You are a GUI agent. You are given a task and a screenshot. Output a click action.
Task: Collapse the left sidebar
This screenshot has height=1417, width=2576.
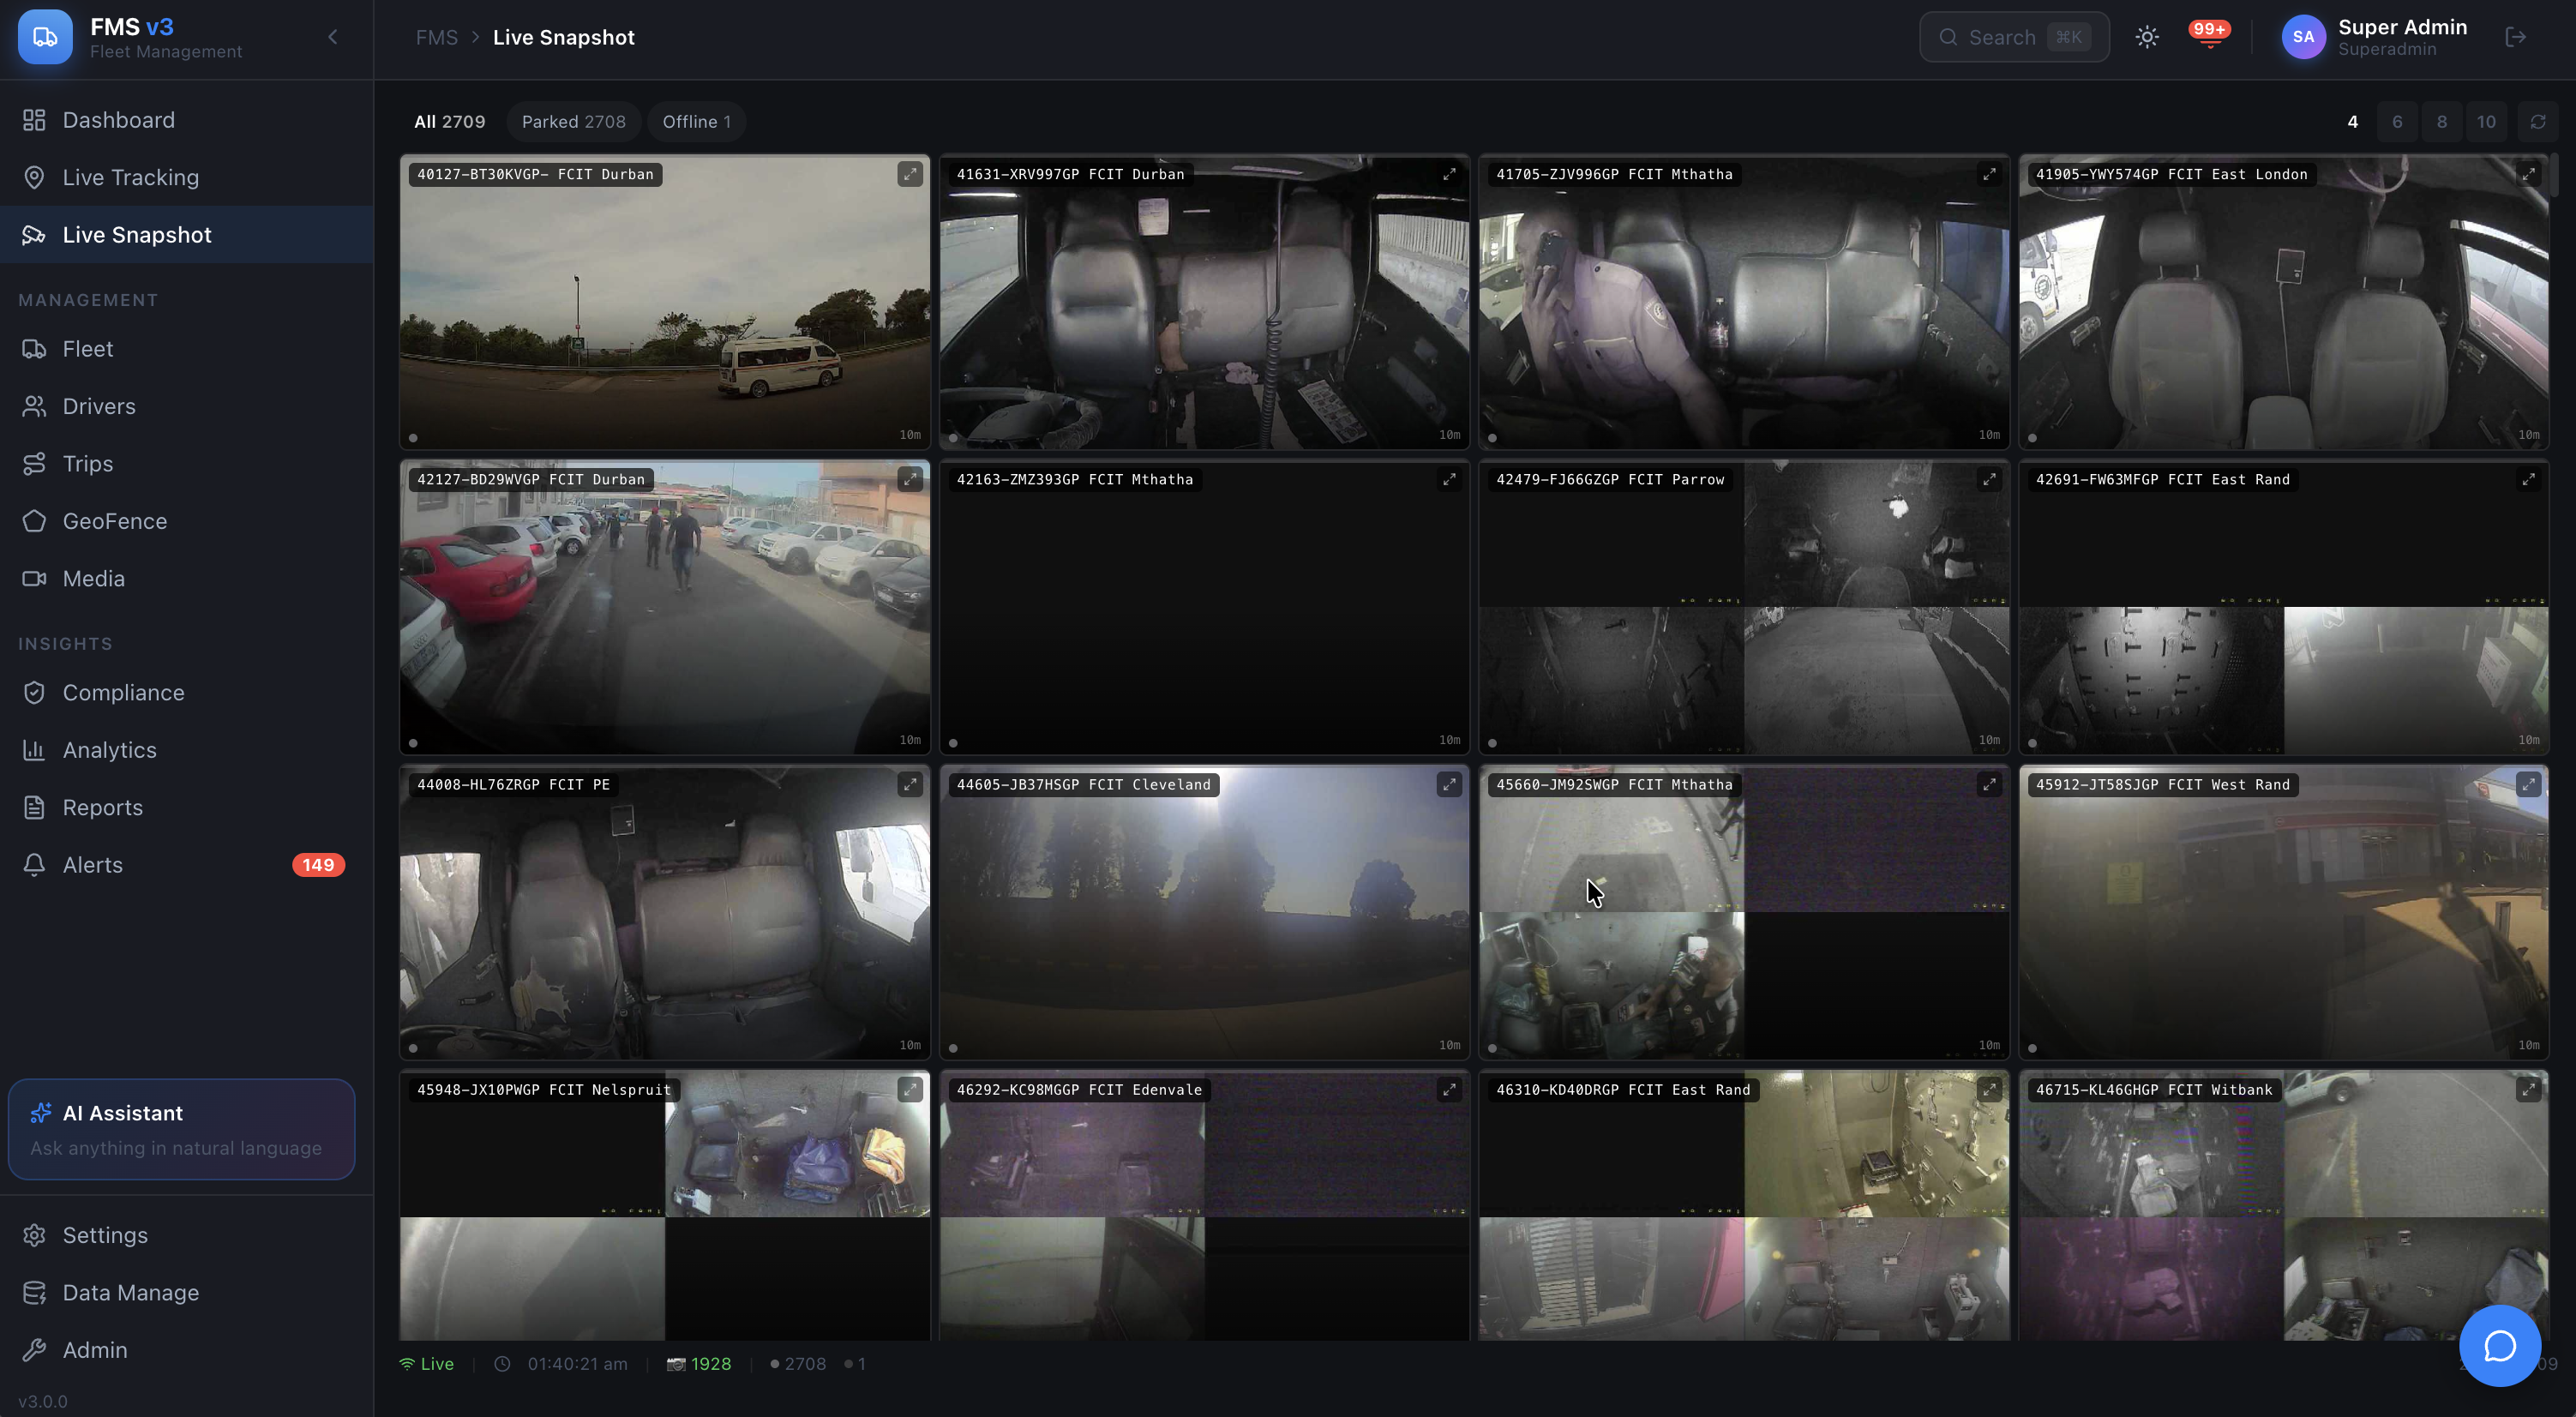[x=332, y=36]
